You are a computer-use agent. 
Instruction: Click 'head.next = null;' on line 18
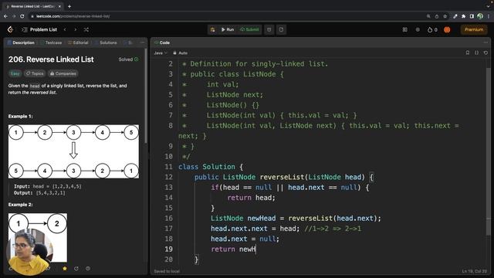245,239
